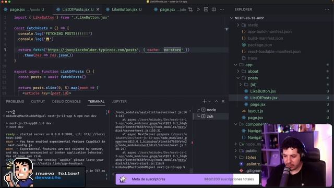Click the terminal icon beside zsh session
334x188 pixels.
click(204, 116)
